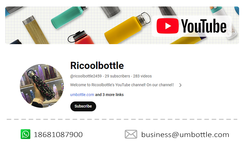The image size is (244, 152).
Task: Expand channel description with chevron arrow
Action: (x=180, y=85)
